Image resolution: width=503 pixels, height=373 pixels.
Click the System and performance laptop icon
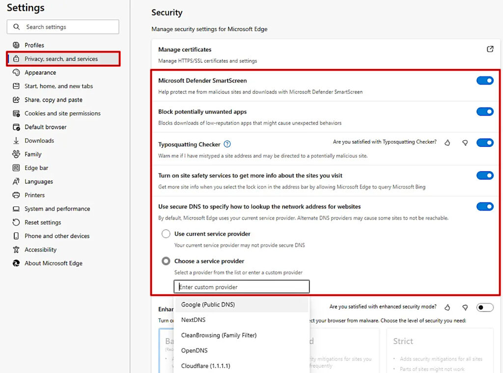(x=16, y=209)
